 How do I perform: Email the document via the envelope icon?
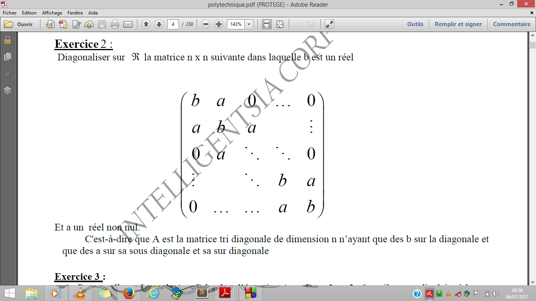pyautogui.click(x=127, y=24)
